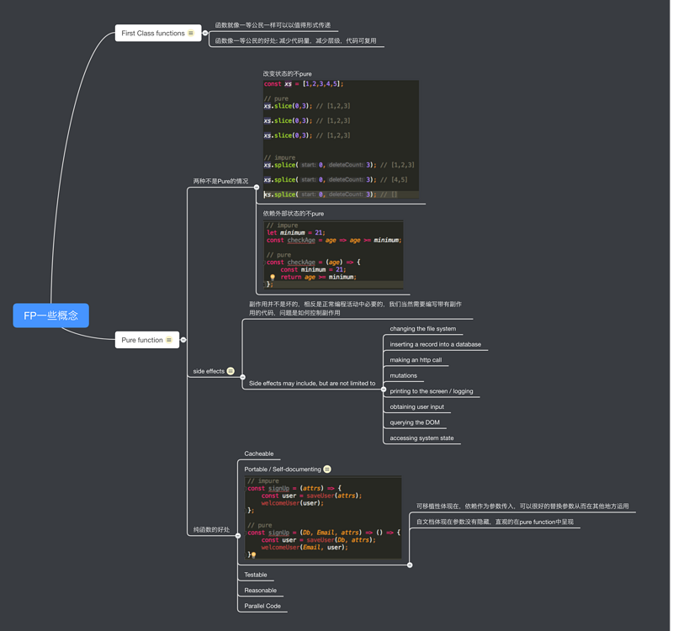Viewport: 673px width, 631px height.
Task: Select '改变状态的不pure' topic label
Action: (287, 74)
